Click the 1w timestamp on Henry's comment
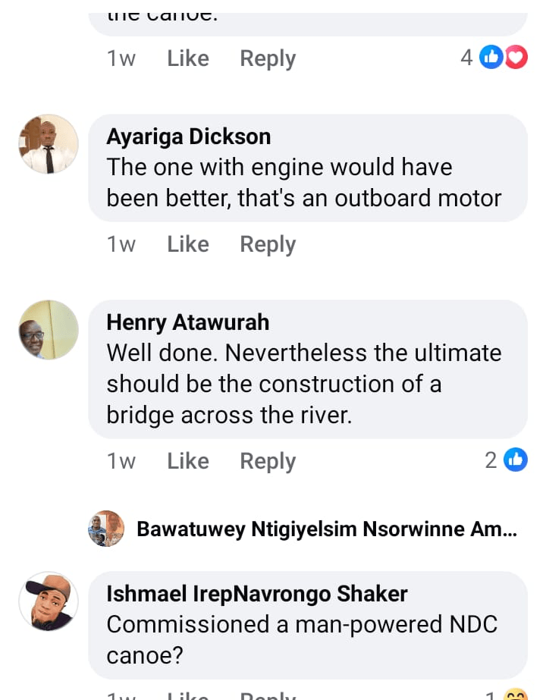The height and width of the screenshot is (700, 546). (121, 461)
